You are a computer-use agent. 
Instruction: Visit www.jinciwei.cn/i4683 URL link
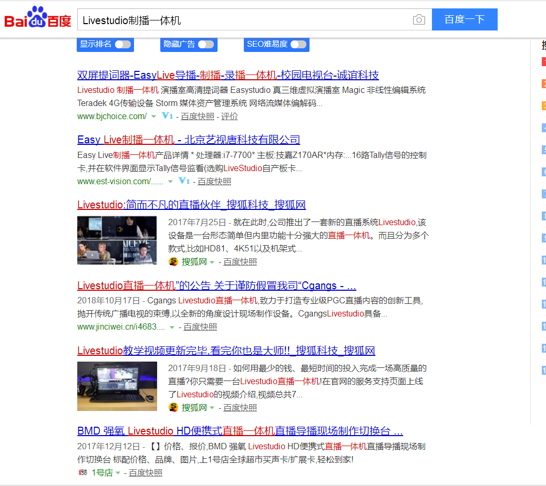coord(121,326)
